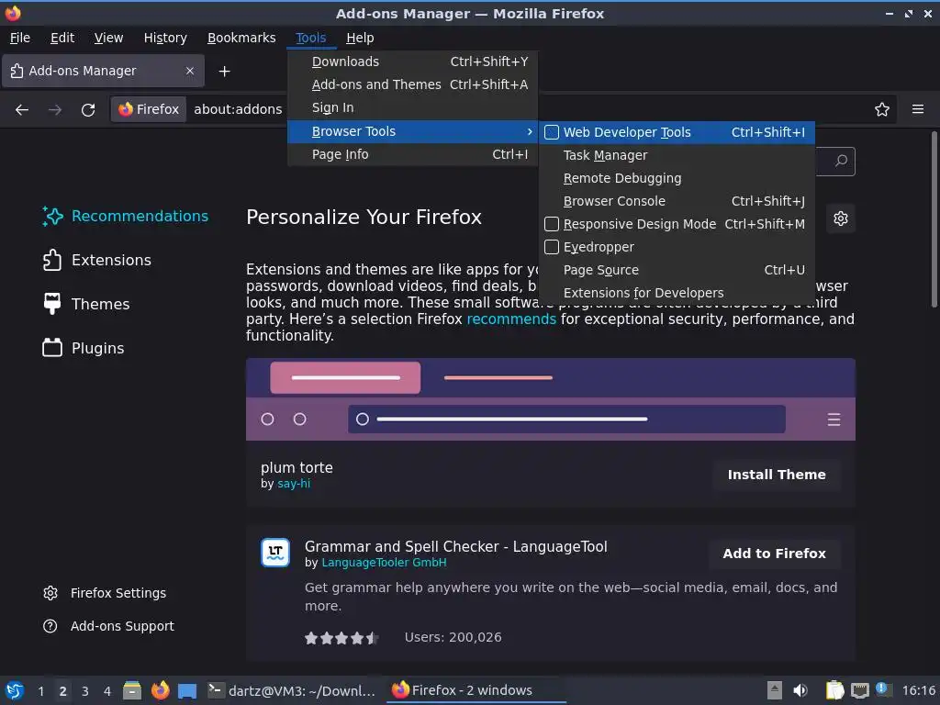Open the History menu

point(165,38)
